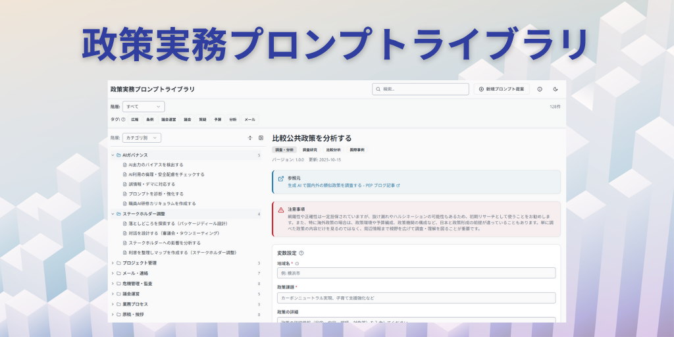Click the collapse-all icon above the prompt tree

(x=249, y=138)
